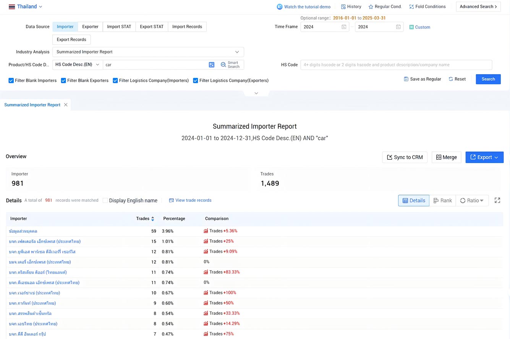Click the Regular Cond. star icon

point(371,6)
